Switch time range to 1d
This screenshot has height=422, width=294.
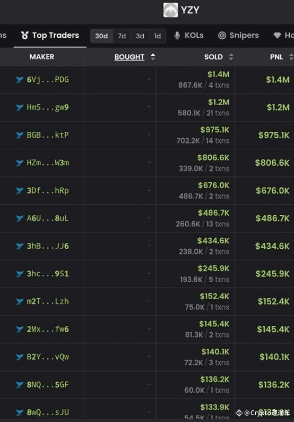158,36
